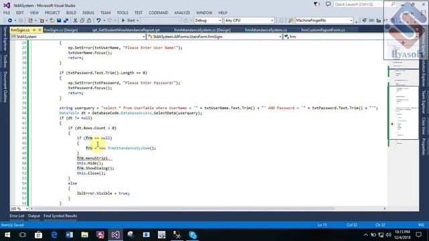The height and width of the screenshot is (241, 429).
Task: Click lblError.Visible = true; line
Action: 103,193
